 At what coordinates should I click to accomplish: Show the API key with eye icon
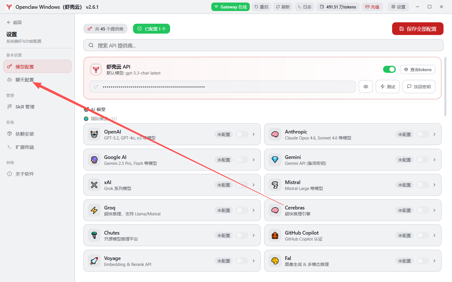[366, 87]
